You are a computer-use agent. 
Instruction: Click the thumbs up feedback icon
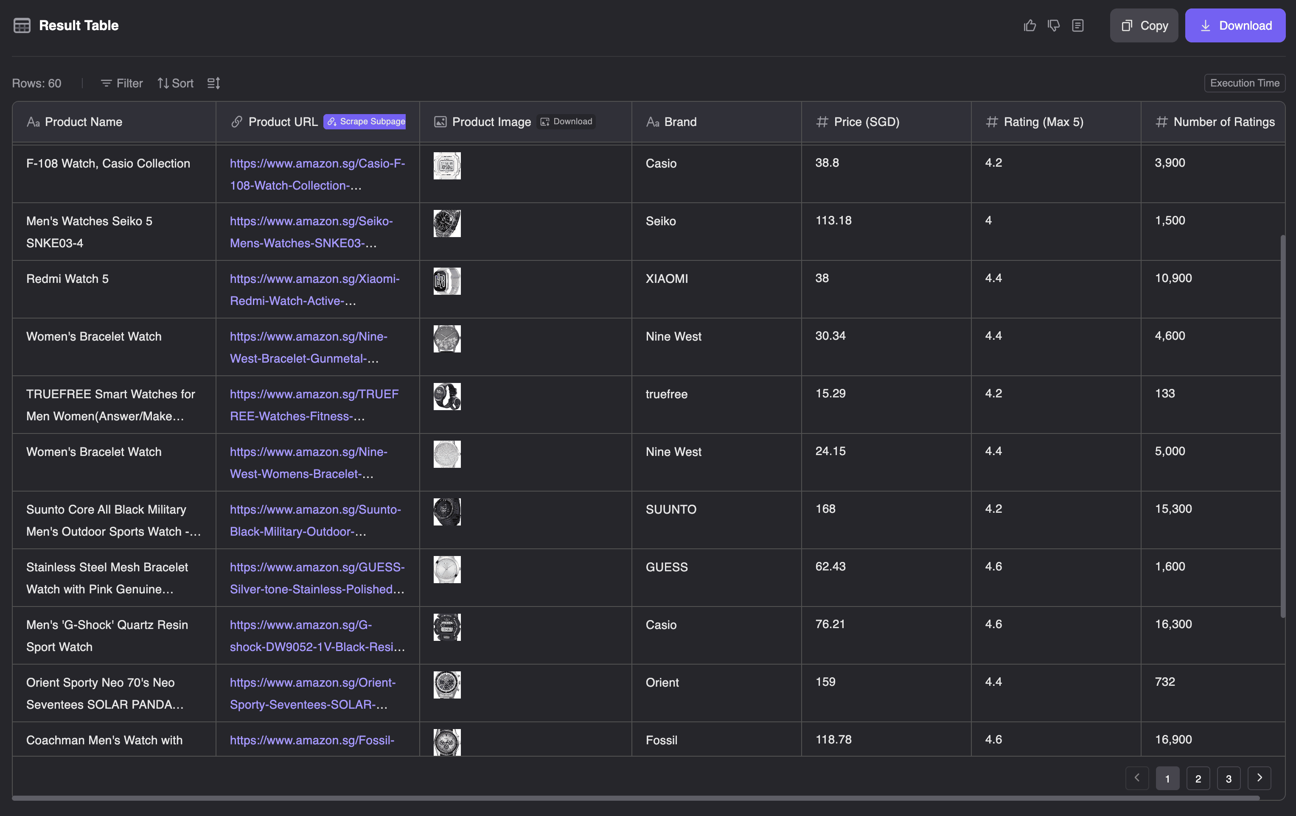click(1030, 25)
